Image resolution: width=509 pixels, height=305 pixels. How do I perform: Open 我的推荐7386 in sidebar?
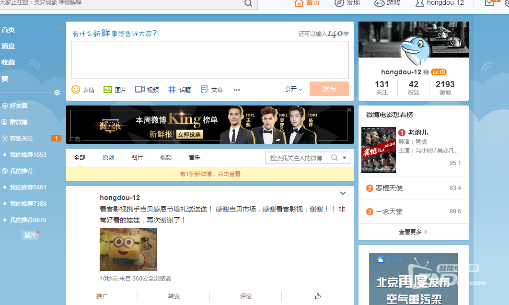[x=28, y=204]
